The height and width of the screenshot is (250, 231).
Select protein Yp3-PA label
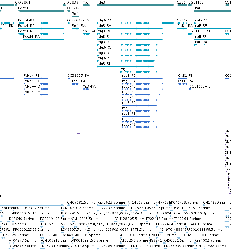(x=89, y=86)
